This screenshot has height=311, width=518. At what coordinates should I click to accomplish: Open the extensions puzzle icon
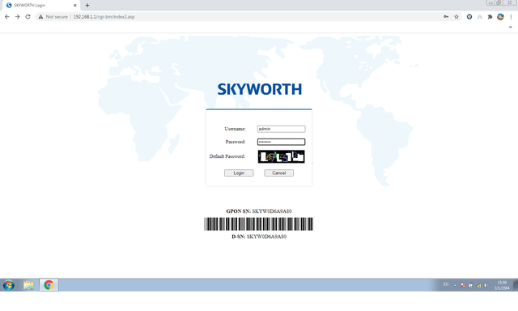click(490, 16)
